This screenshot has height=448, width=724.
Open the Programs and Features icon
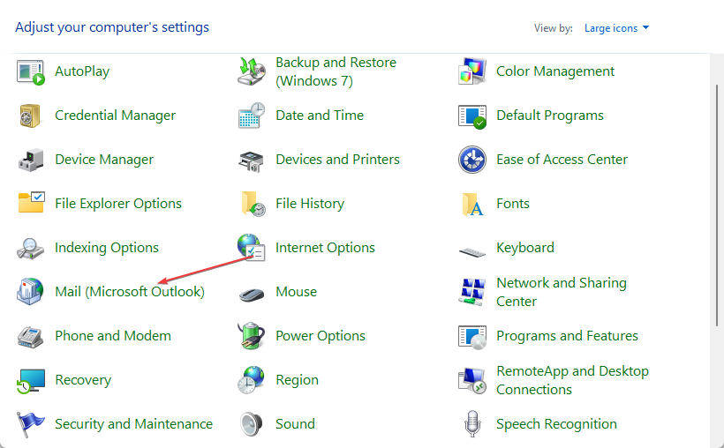(x=472, y=337)
